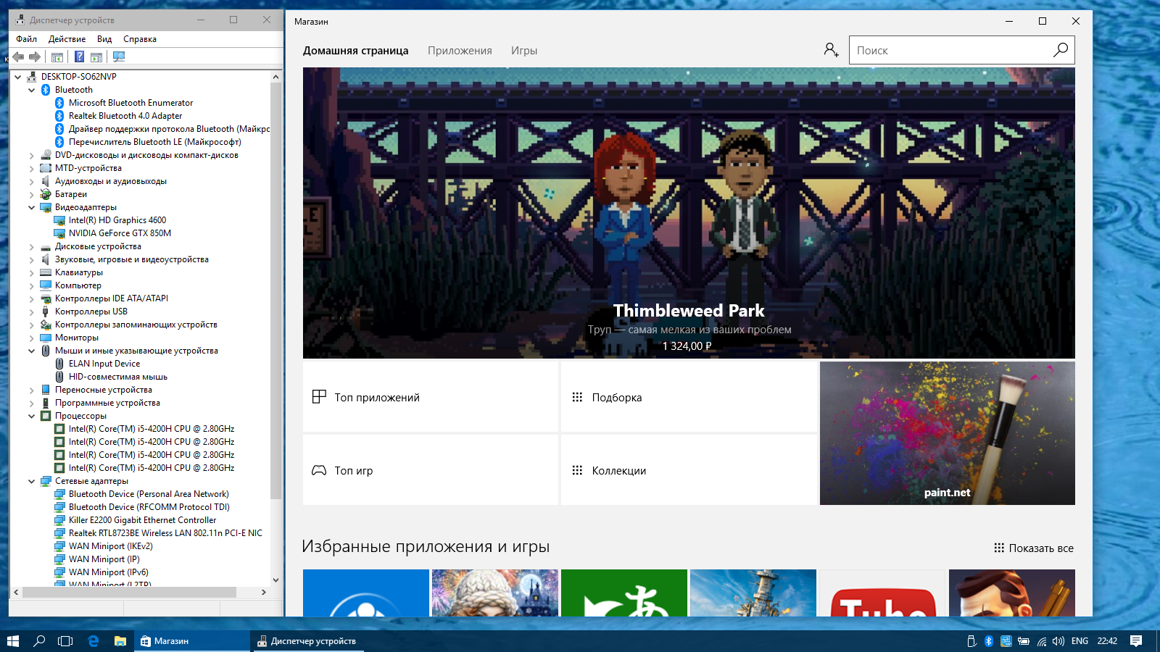Collapse the Процессоры category
This screenshot has height=652, width=1160.
coord(32,416)
